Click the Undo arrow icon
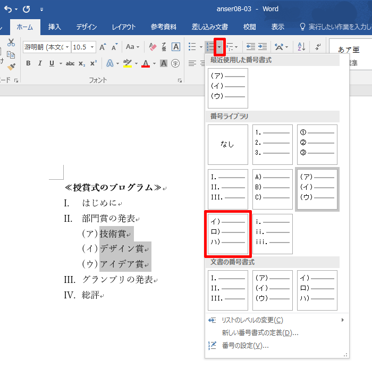Viewport: 372px width, 367px height. (8, 9)
